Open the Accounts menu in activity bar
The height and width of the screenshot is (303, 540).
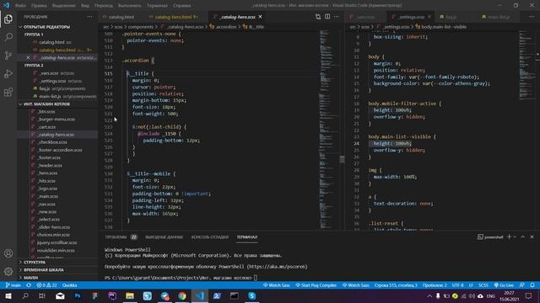tap(8, 253)
